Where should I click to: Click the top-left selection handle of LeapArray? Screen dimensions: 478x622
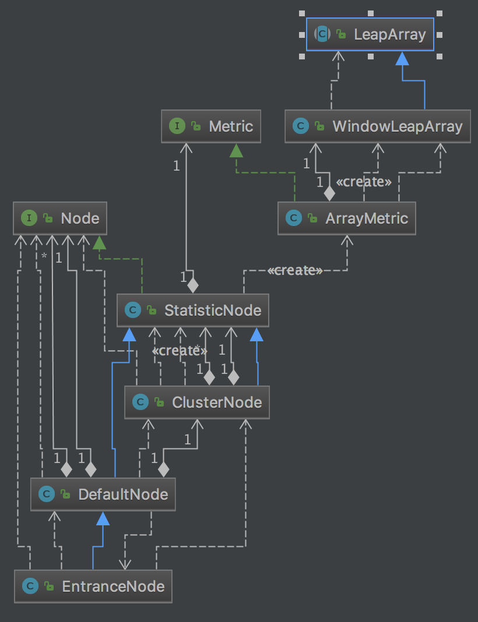(x=302, y=13)
